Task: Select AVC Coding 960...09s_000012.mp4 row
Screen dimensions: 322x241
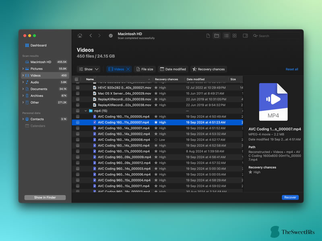Action: (157, 163)
